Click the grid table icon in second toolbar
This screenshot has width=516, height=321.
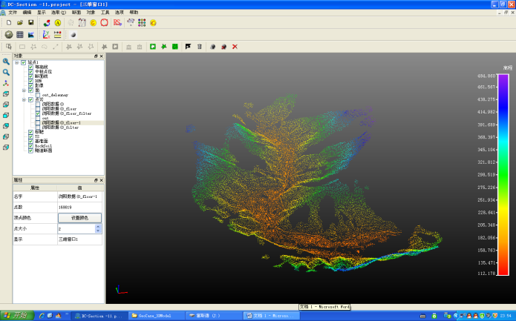pos(20,35)
